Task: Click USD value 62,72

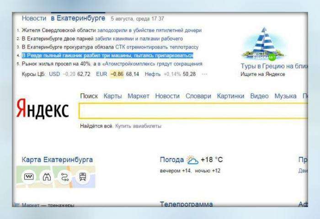Action: pos(84,74)
